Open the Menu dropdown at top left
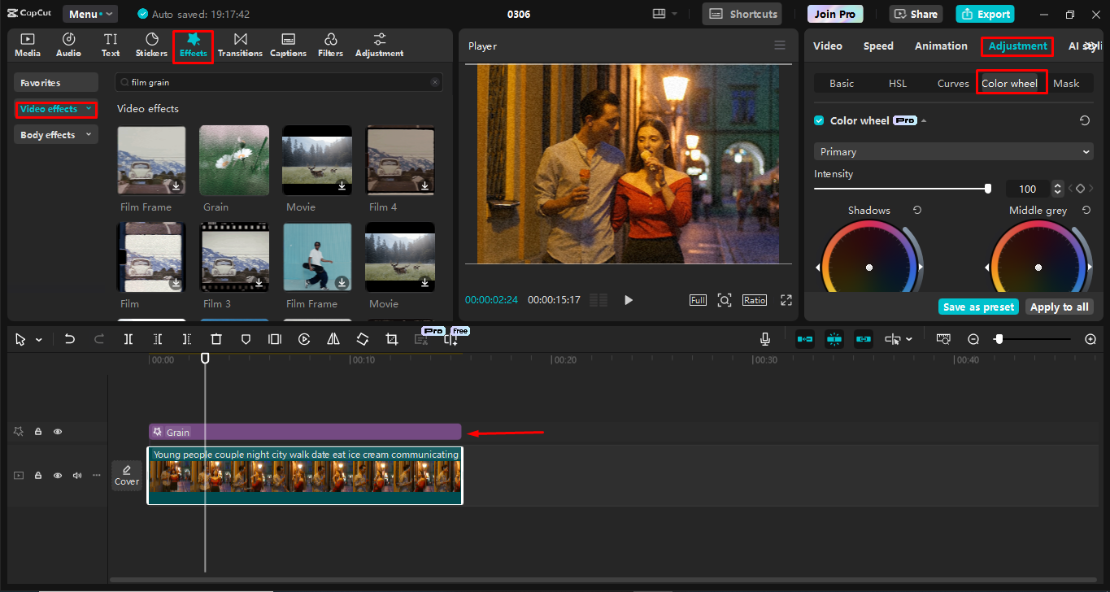The width and height of the screenshot is (1110, 592). [x=89, y=13]
